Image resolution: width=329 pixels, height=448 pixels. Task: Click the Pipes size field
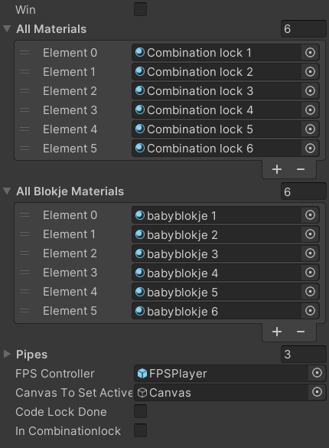tap(304, 355)
